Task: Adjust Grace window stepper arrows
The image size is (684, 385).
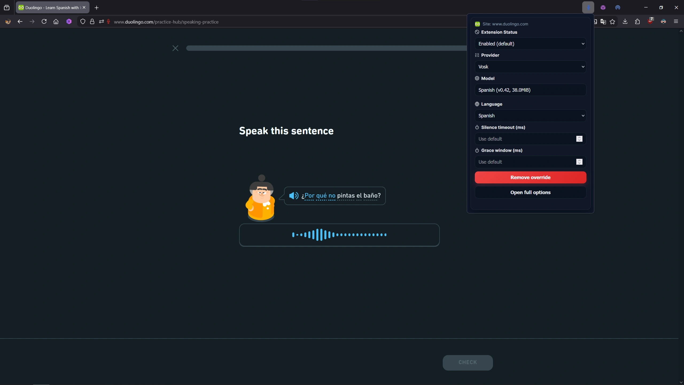Action: [x=579, y=162]
